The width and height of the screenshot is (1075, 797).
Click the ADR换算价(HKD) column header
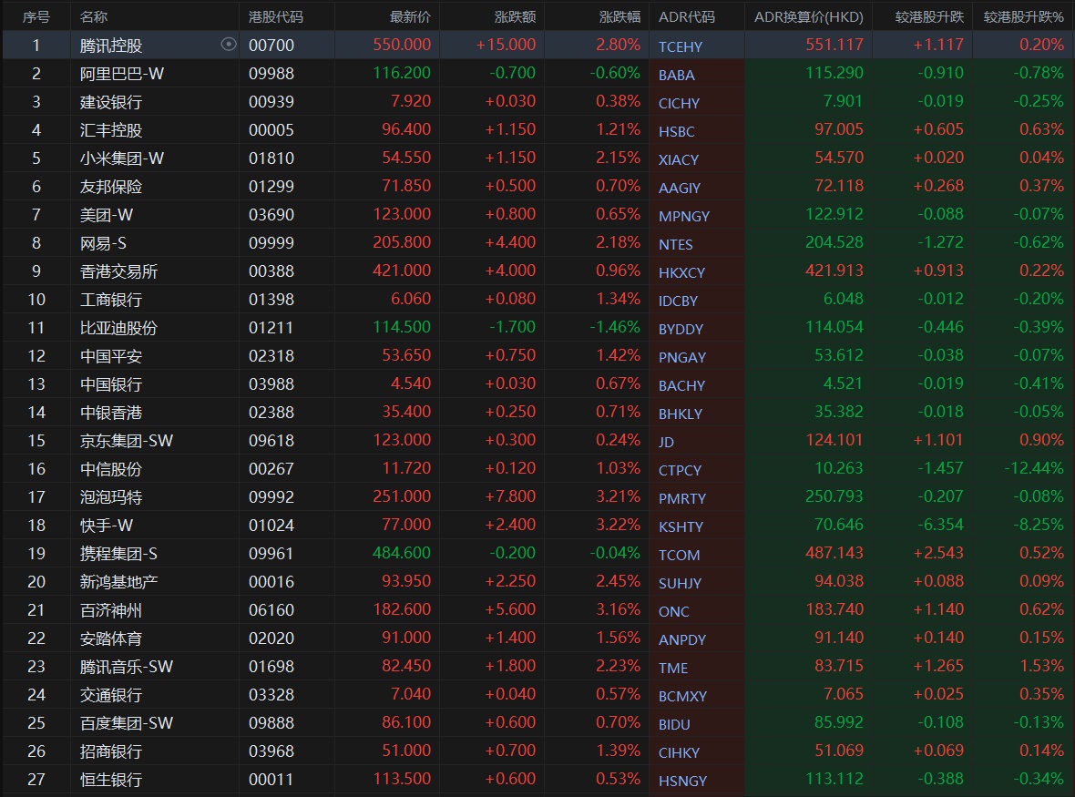pos(808,17)
